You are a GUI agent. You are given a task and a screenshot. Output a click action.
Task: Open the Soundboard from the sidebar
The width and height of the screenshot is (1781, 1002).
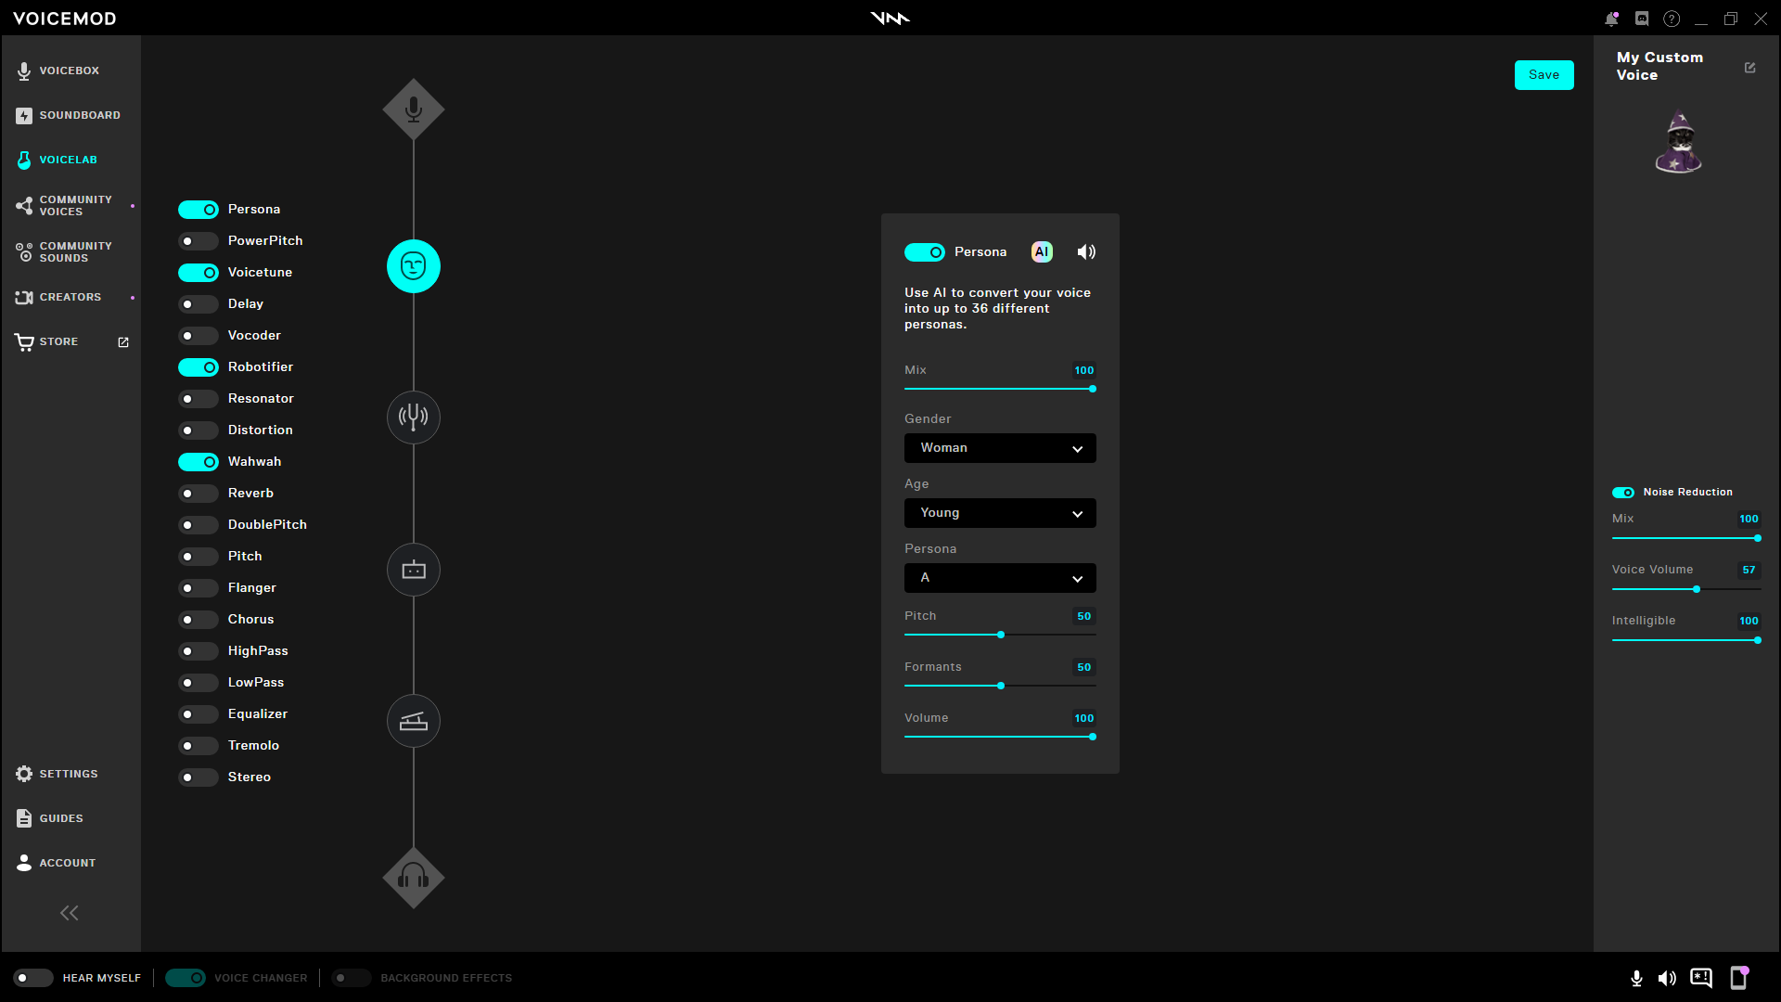[70, 114]
